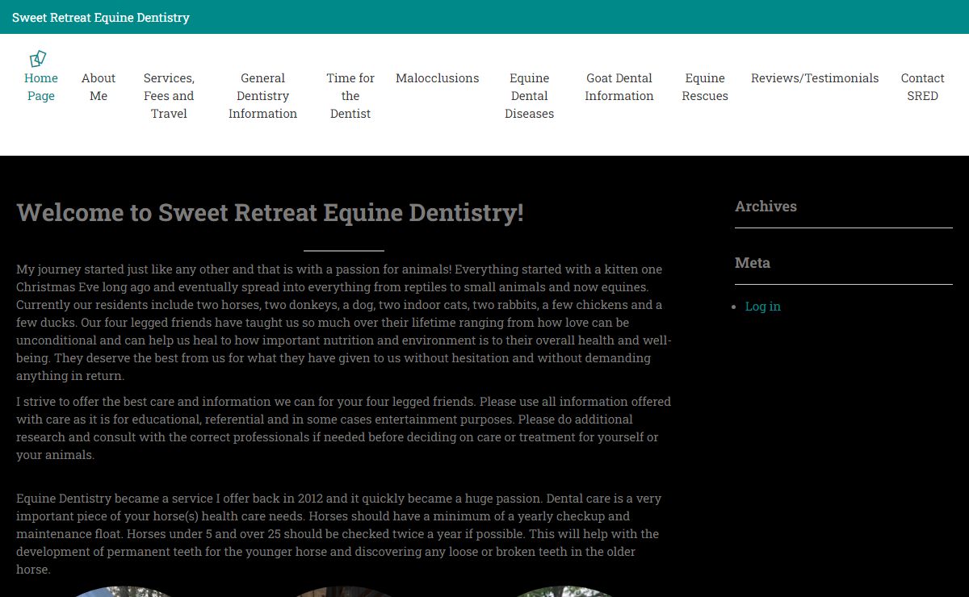Open the Equine Rescues page
The width and height of the screenshot is (969, 597).
[705, 87]
